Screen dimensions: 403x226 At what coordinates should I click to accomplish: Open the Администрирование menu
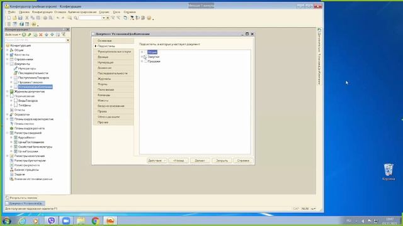tap(82, 12)
